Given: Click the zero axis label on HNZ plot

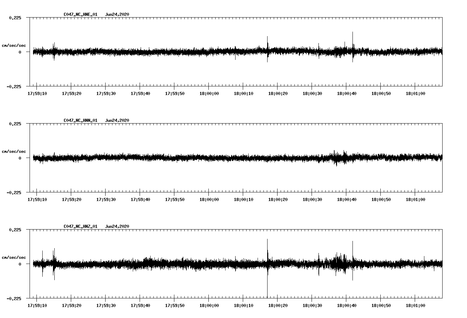Looking at the screenshot, I should coord(20,264).
